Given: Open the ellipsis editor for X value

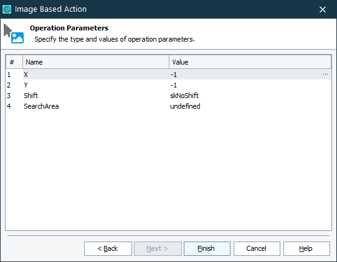Looking at the screenshot, I should pos(325,75).
